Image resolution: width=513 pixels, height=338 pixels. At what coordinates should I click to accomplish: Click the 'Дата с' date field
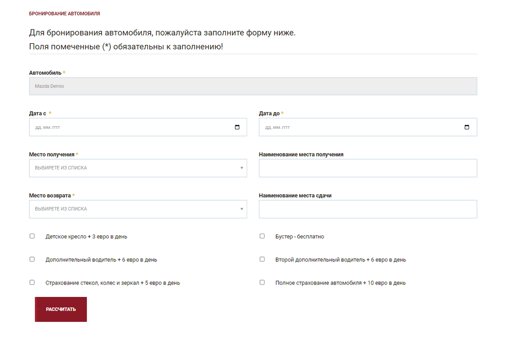(x=128, y=127)
